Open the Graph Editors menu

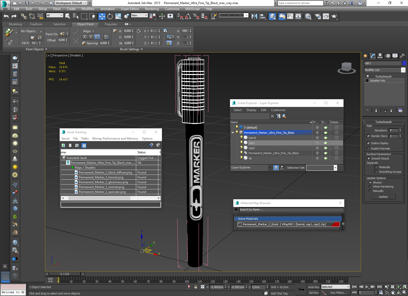coord(130,9)
